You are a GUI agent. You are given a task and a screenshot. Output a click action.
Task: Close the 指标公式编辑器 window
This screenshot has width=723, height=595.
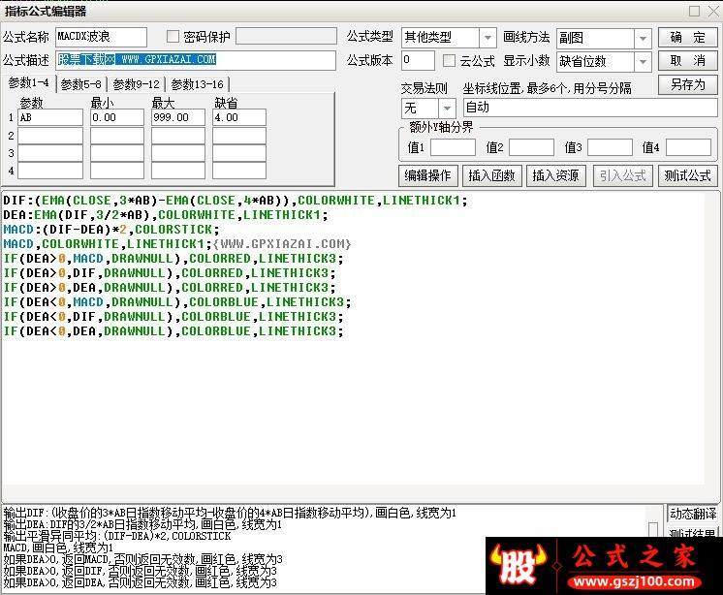[713, 11]
